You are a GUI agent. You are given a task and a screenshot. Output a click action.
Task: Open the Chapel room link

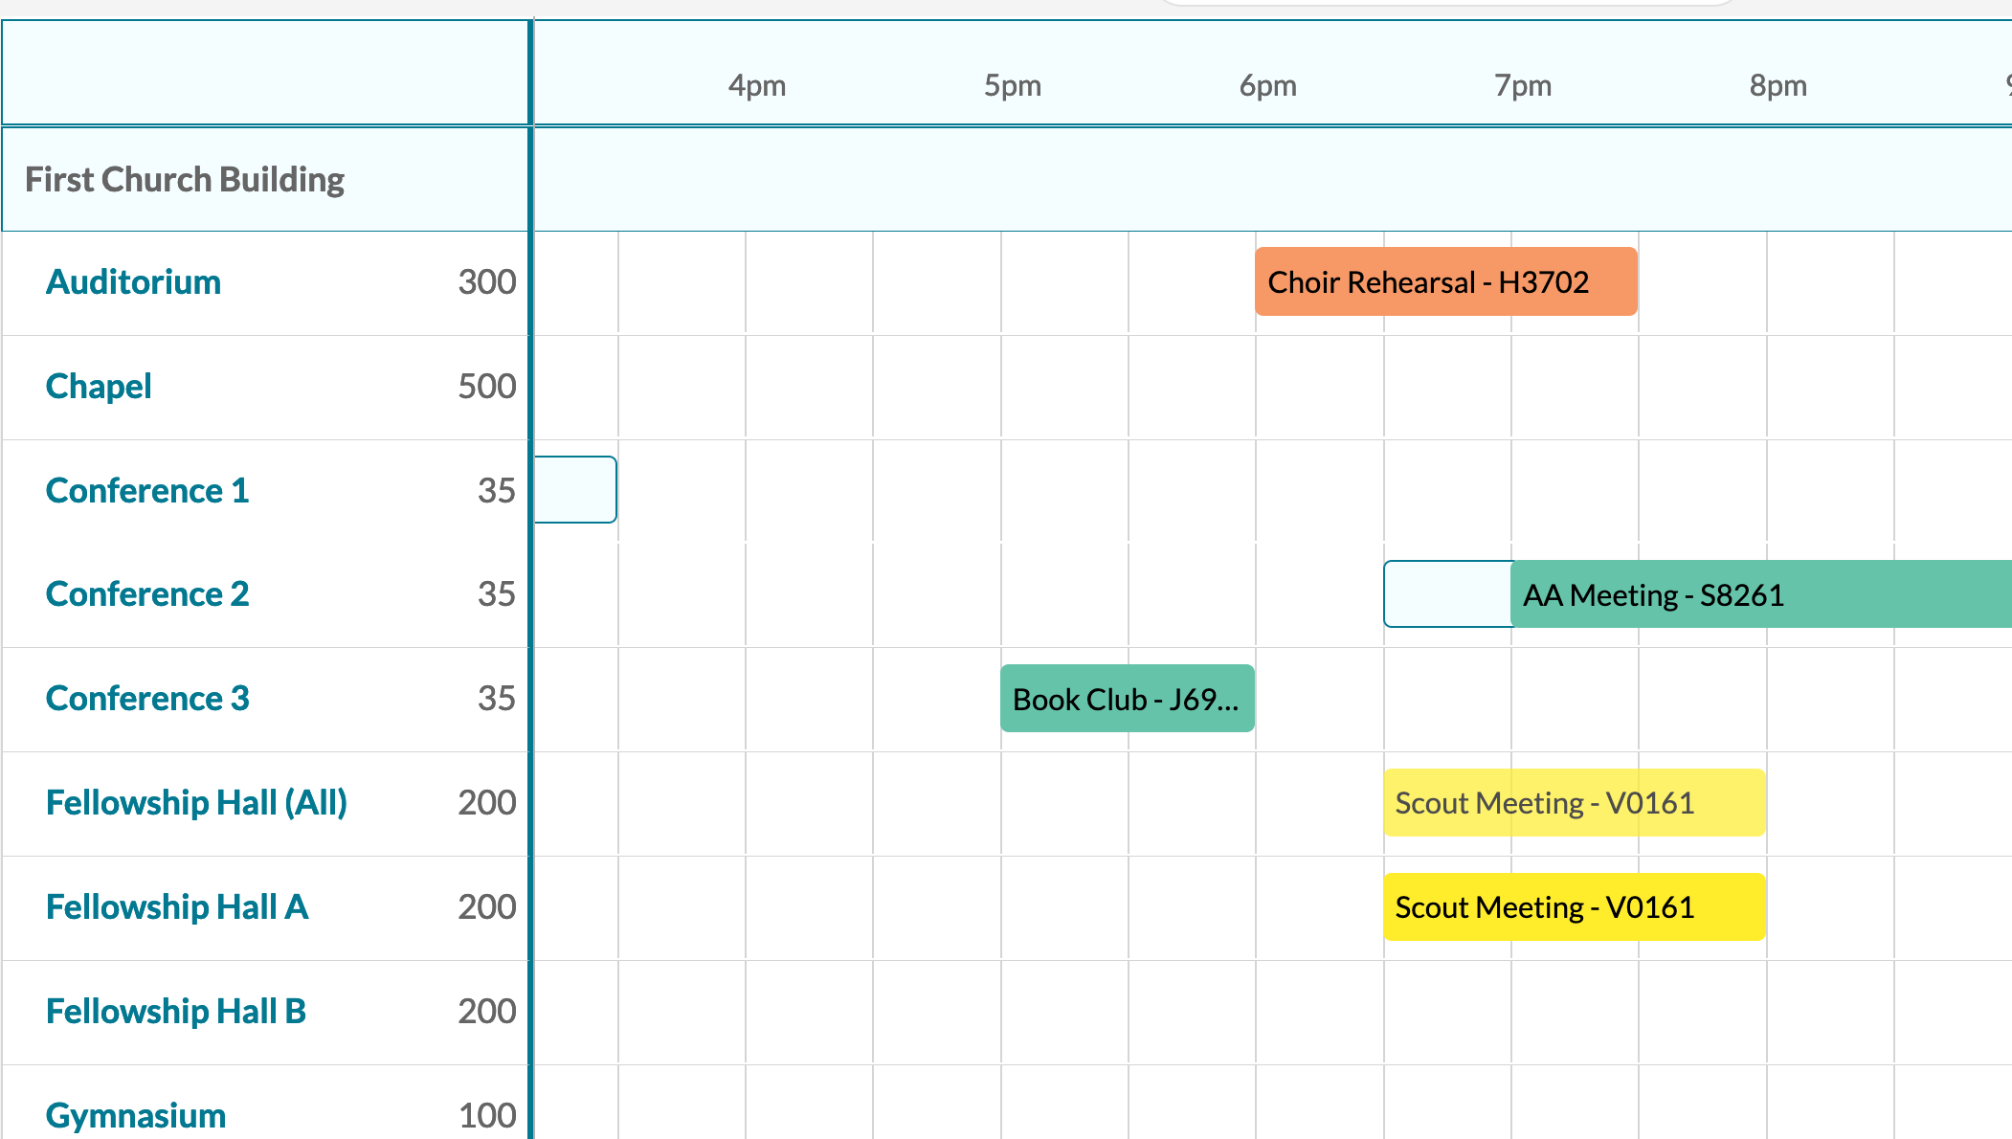point(99,387)
